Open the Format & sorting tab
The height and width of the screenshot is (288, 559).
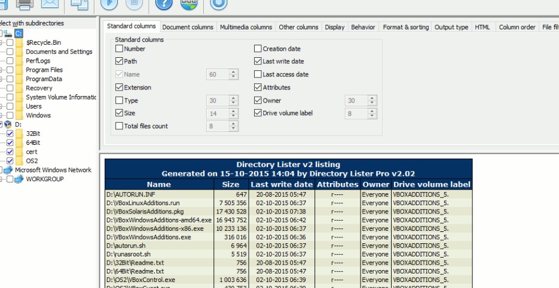point(405,27)
